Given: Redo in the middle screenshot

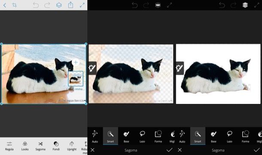Looking at the screenshot, I should click(x=146, y=5).
